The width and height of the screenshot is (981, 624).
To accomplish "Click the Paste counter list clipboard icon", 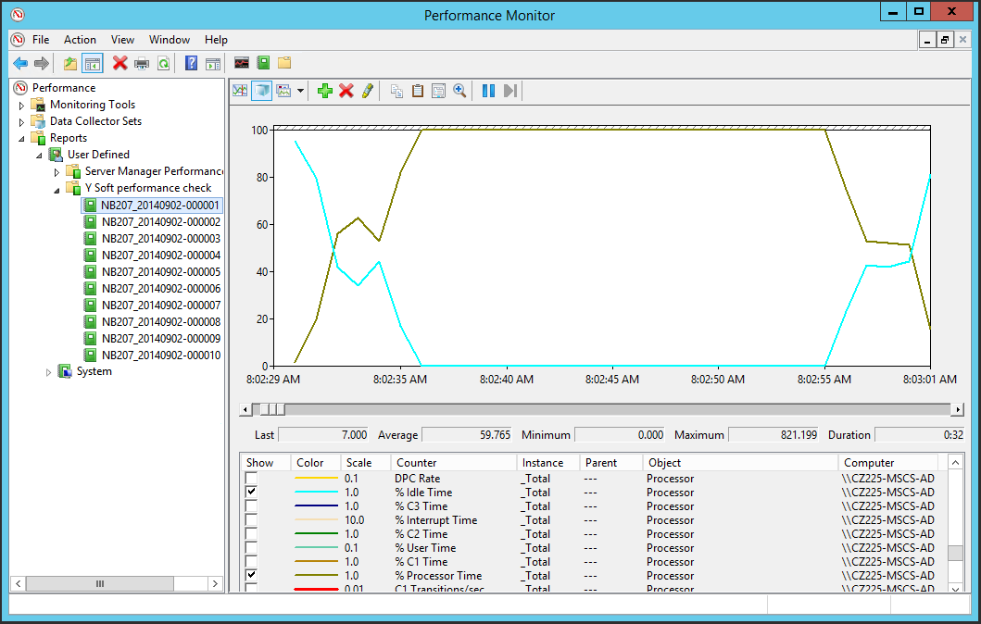I will pyautogui.click(x=417, y=91).
